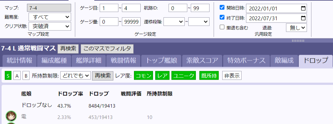Uncheck the 終了日時 checkbox
Screen dimensions: 333x124
coord(222,17)
